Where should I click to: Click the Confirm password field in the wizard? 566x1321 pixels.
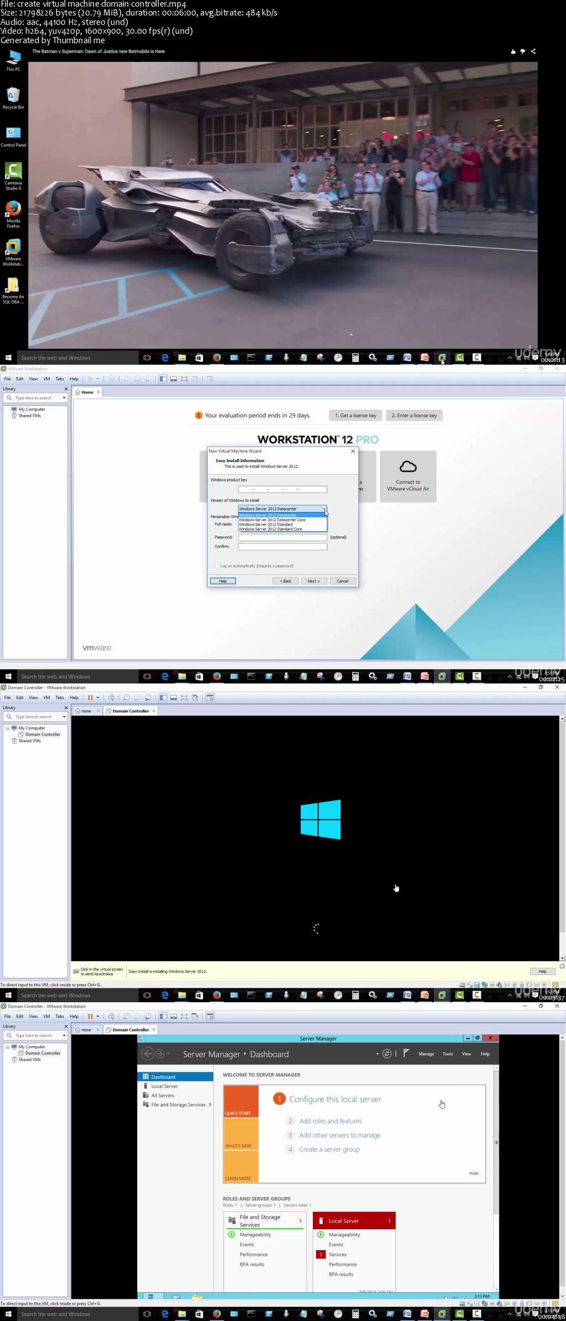[x=282, y=547]
